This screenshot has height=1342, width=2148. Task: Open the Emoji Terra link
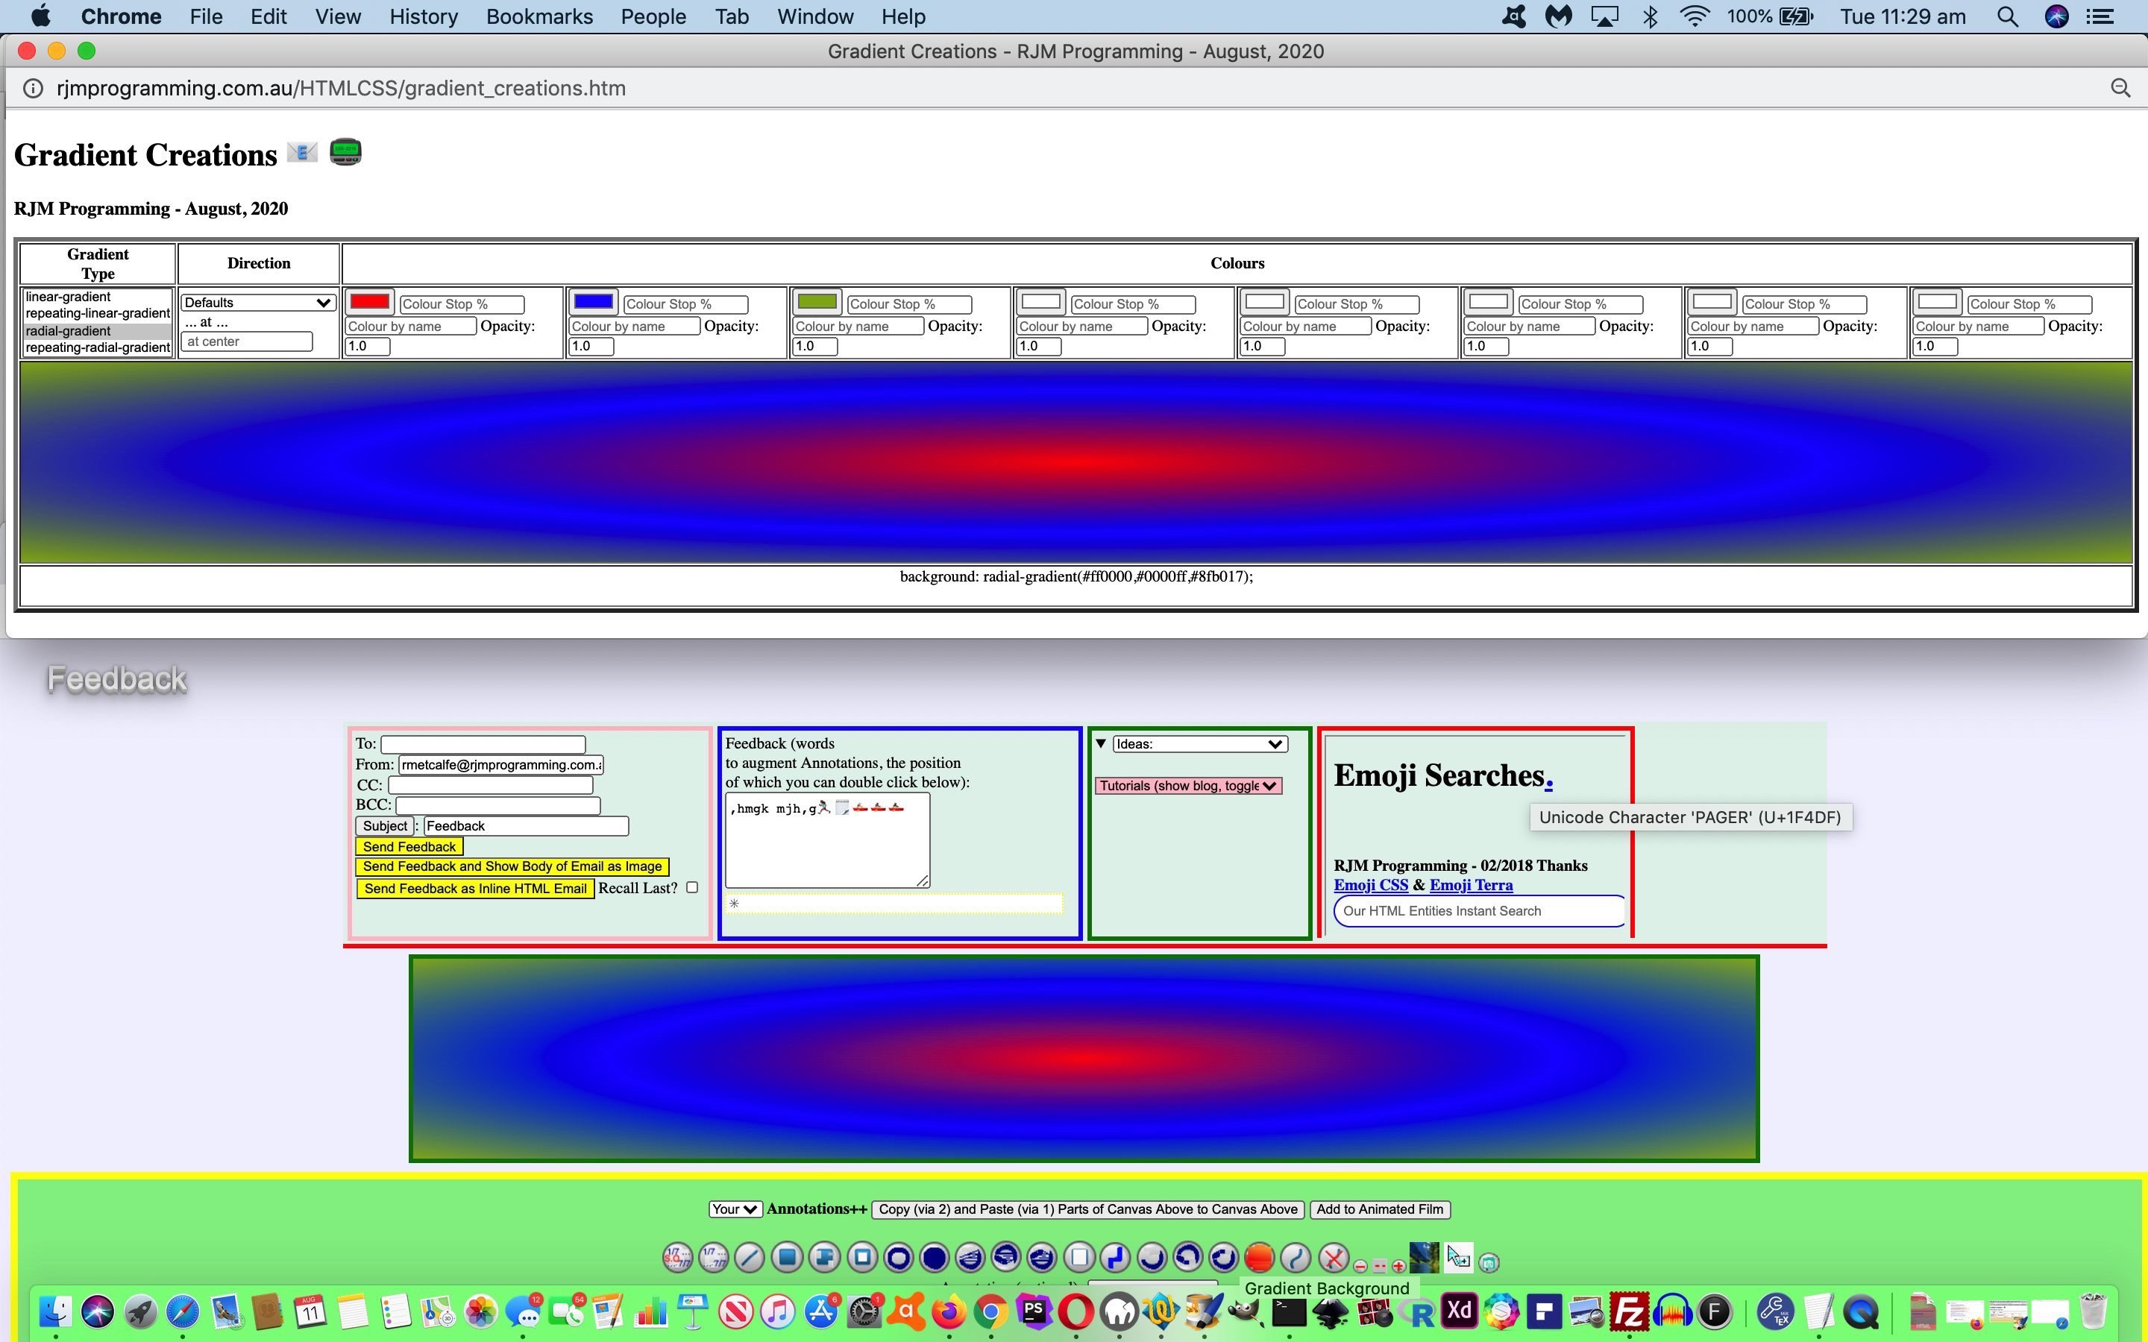tap(1471, 885)
